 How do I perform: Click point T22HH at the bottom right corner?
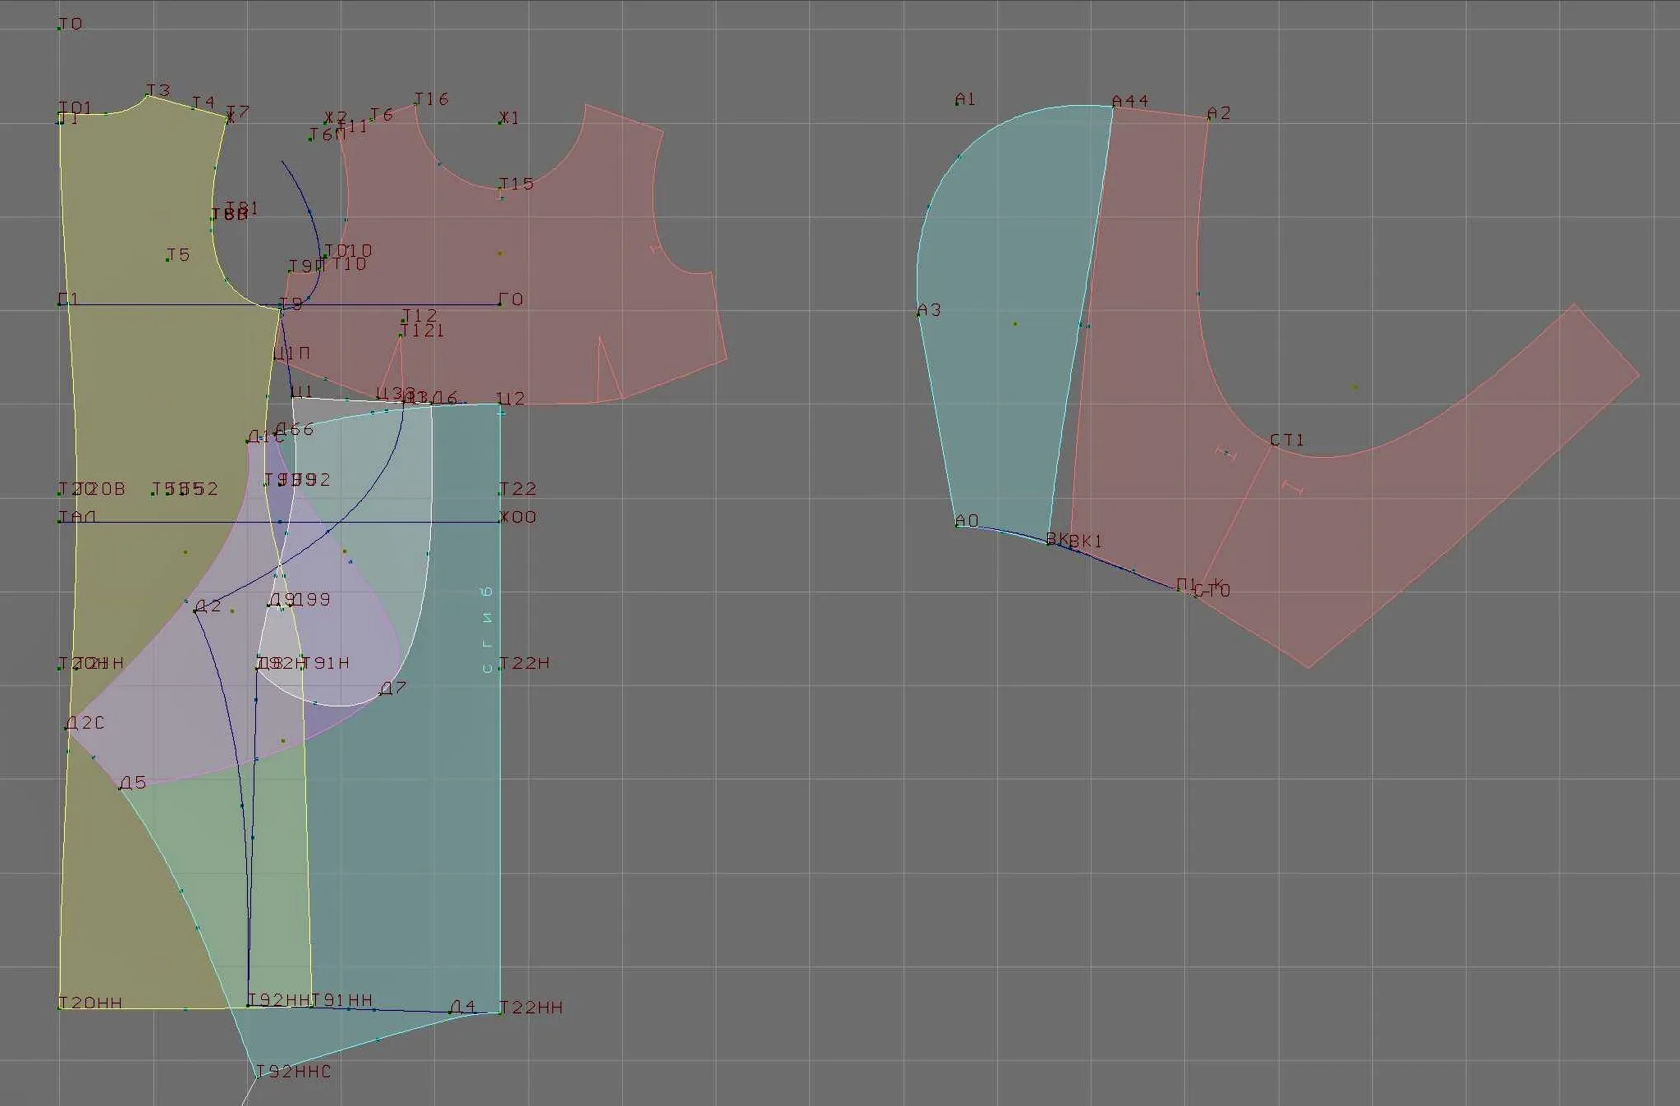(500, 1012)
